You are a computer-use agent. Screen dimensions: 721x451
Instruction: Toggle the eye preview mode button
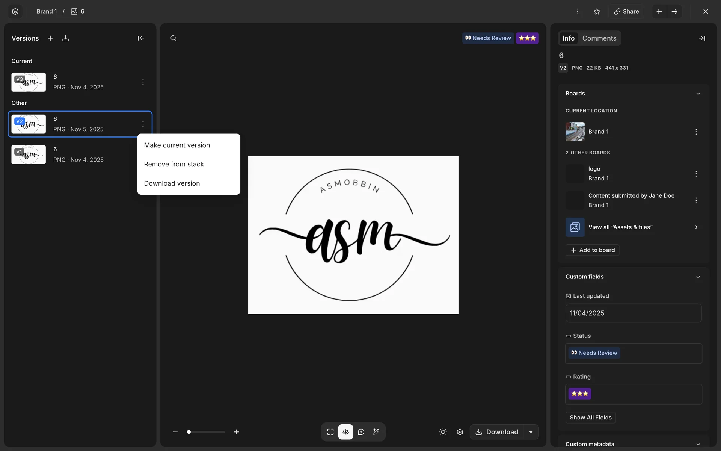[345, 432]
